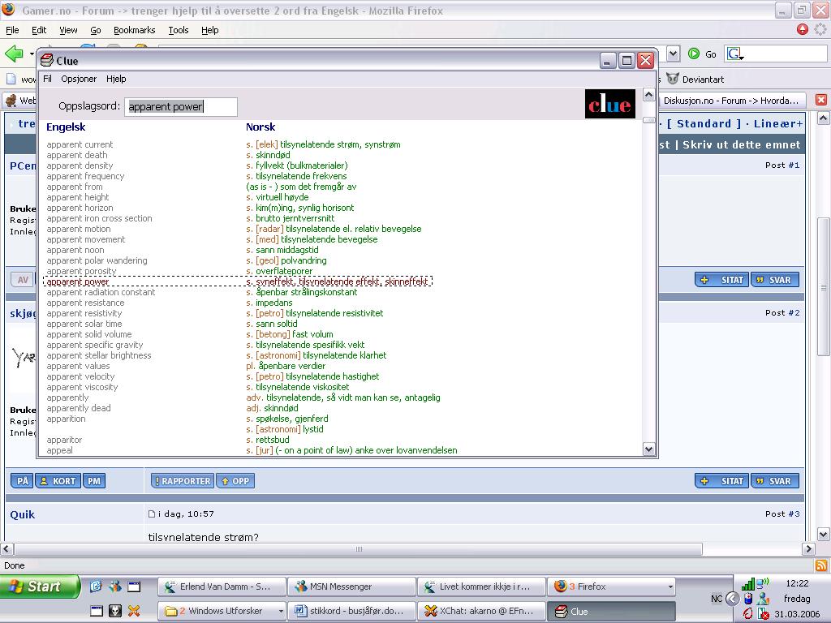This screenshot has width=831, height=623.
Task: Click page scroll-down arrow
Action: pyautogui.click(x=823, y=534)
